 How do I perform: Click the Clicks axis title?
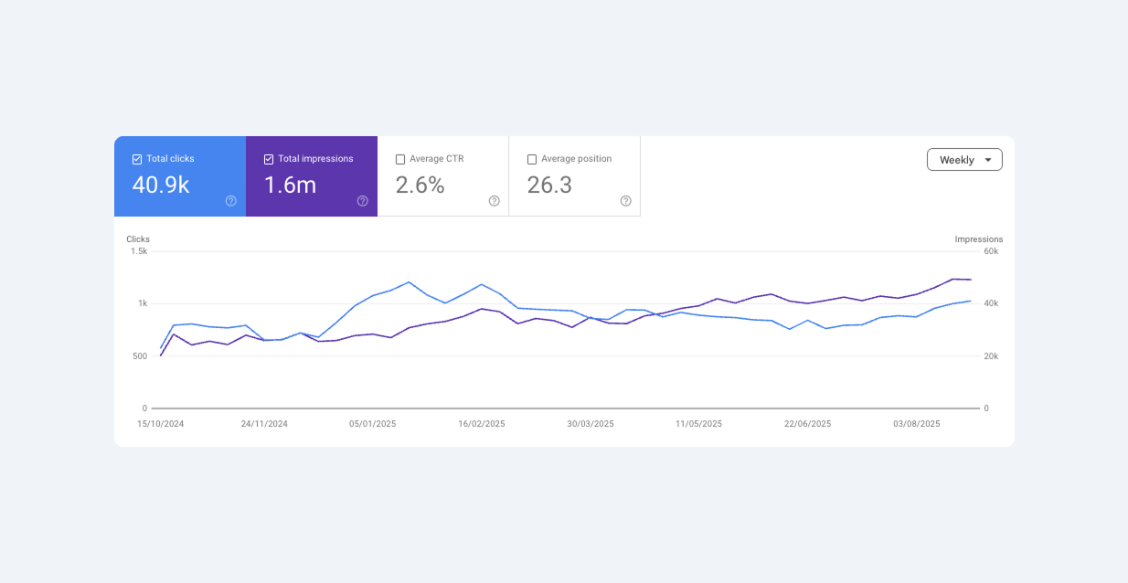(138, 239)
